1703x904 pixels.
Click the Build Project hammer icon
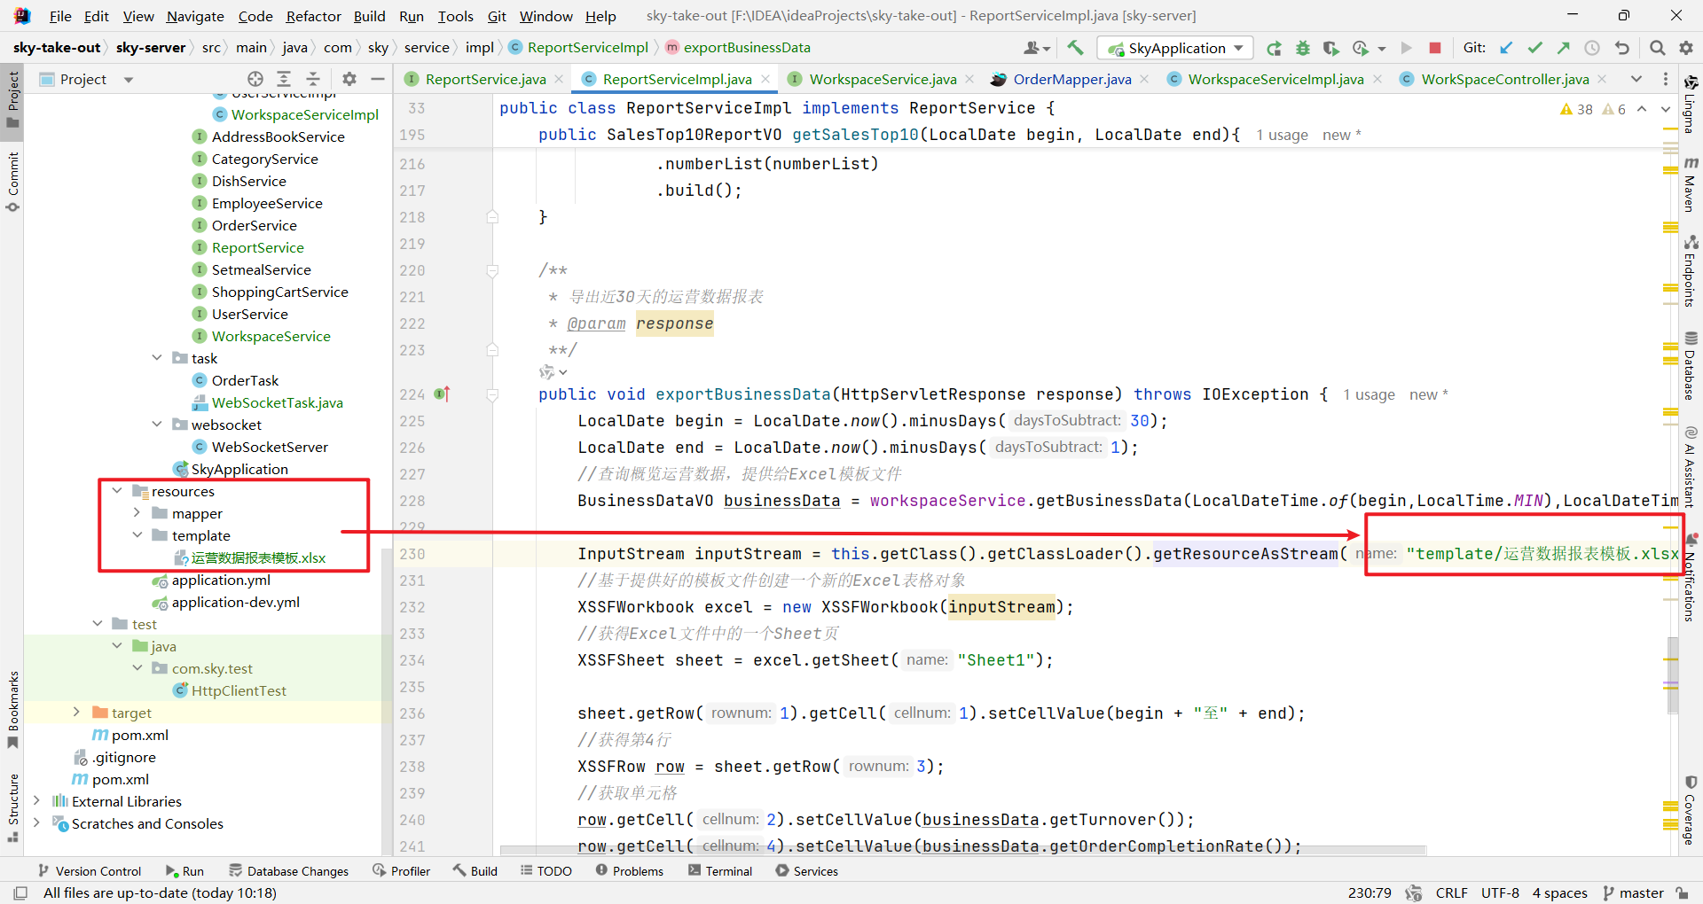1075,48
